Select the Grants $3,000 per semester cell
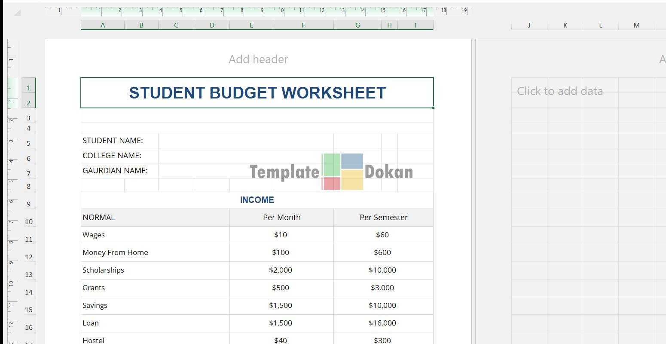Viewport: 666px width, 344px height. pos(382,288)
